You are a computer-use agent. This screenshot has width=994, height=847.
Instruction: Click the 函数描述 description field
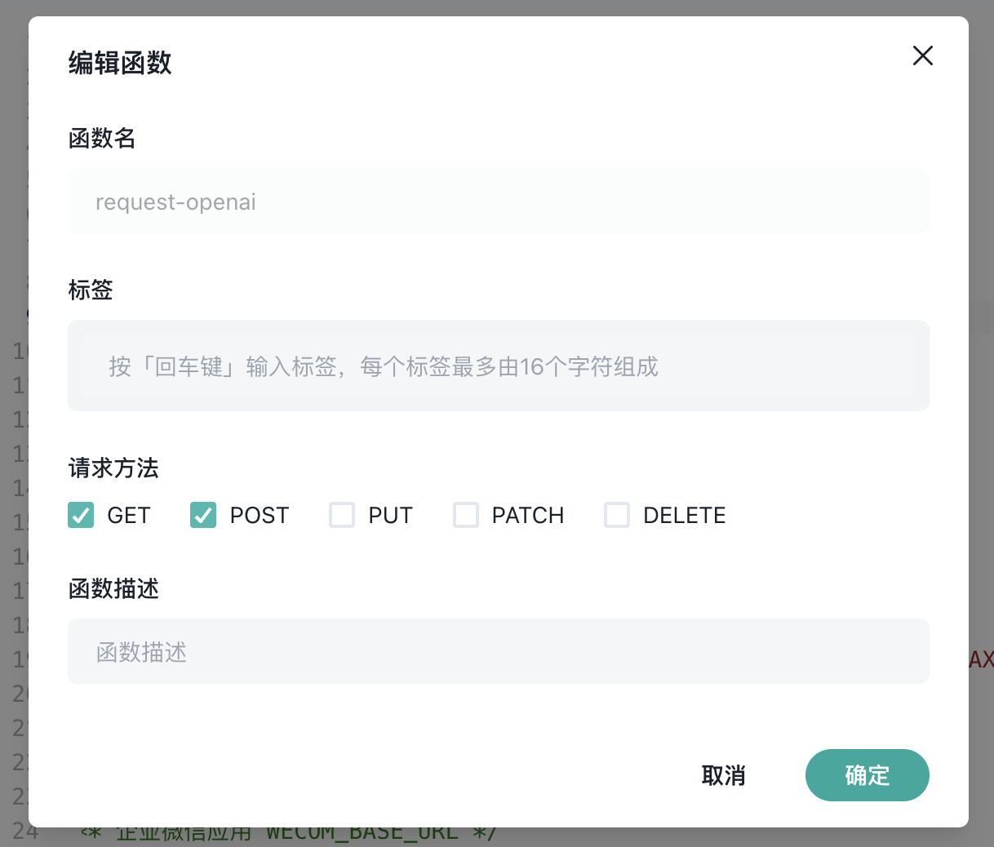coord(498,650)
